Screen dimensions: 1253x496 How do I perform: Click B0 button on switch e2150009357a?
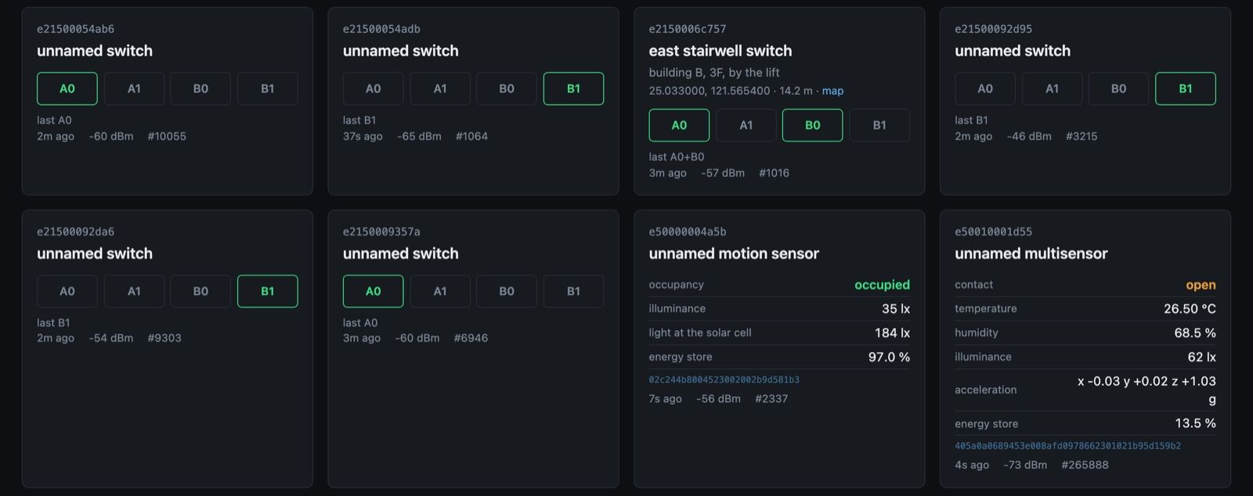click(x=507, y=291)
